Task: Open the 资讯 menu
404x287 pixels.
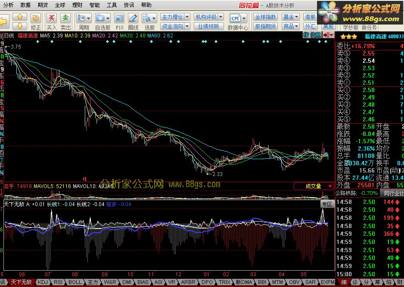Action: [x=129, y=5]
